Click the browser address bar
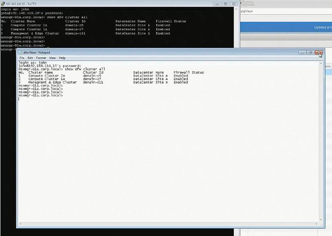The width and height of the screenshot is (332, 236). click(x=286, y=11)
